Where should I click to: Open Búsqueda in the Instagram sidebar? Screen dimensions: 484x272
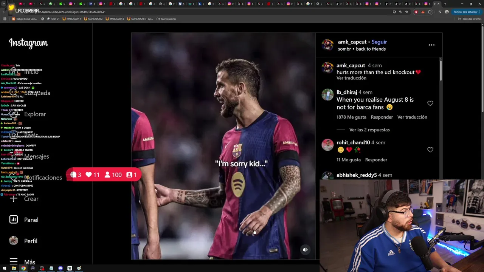click(x=37, y=93)
